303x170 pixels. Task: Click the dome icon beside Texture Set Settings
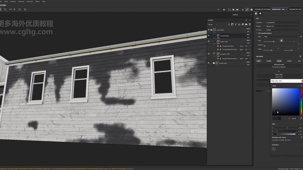251,9
